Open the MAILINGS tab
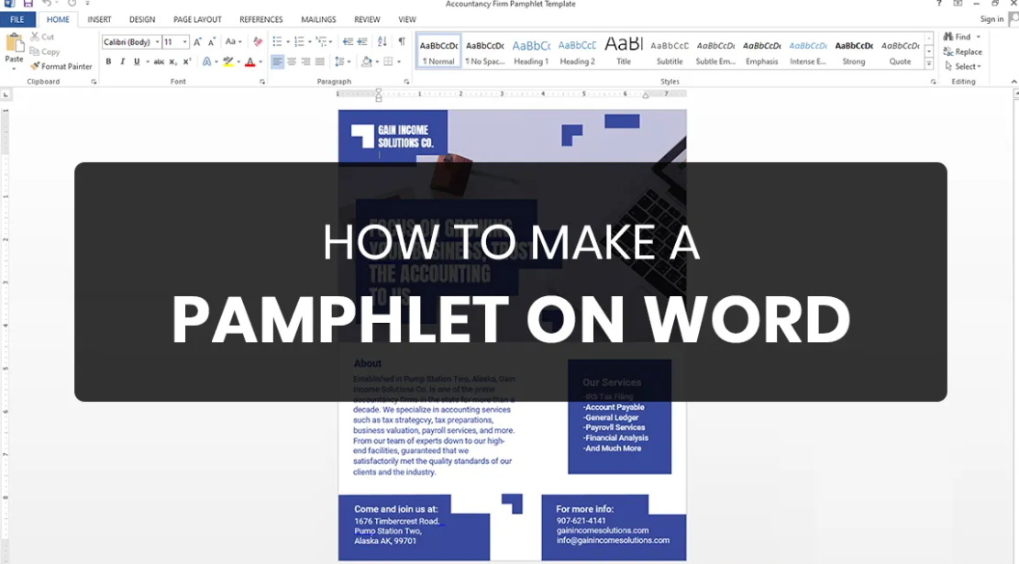This screenshot has height=564, width=1019. coord(318,19)
